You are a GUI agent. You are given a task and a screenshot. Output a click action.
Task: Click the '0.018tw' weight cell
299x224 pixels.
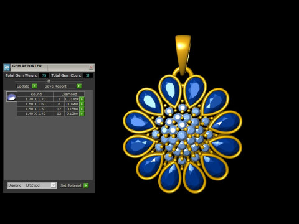coord(72,99)
